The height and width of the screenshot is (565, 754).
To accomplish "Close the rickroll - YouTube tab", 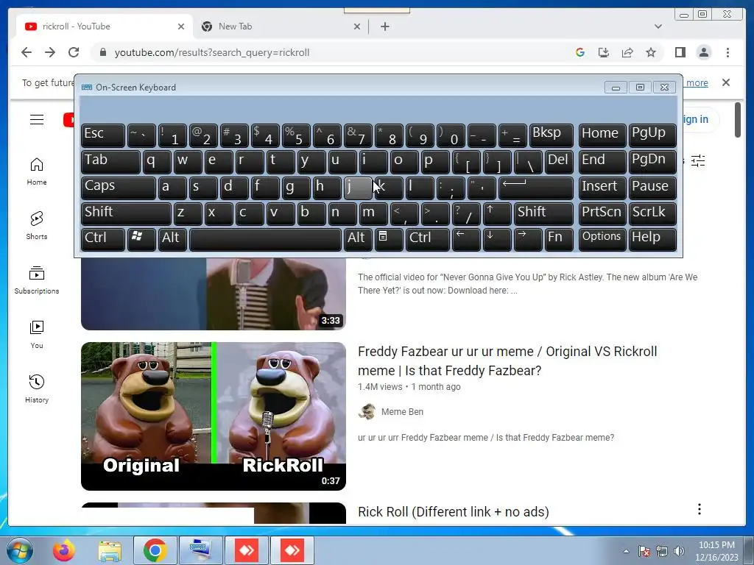I will coord(181,26).
